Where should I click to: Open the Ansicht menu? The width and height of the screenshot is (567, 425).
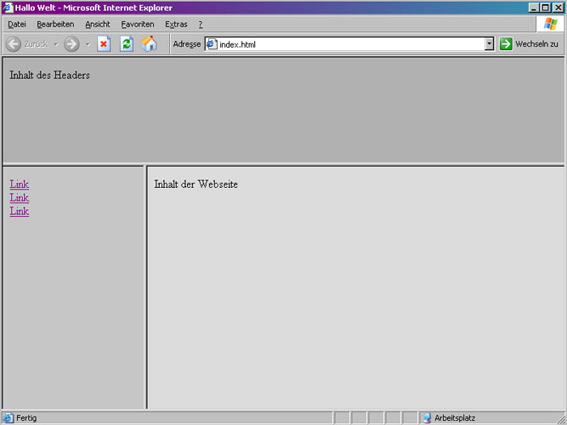tap(98, 25)
